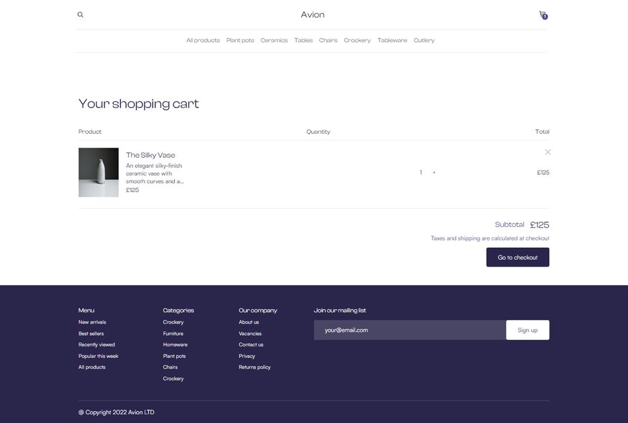Click the Product column header
Screen dimensions: 628x423
[90, 132]
